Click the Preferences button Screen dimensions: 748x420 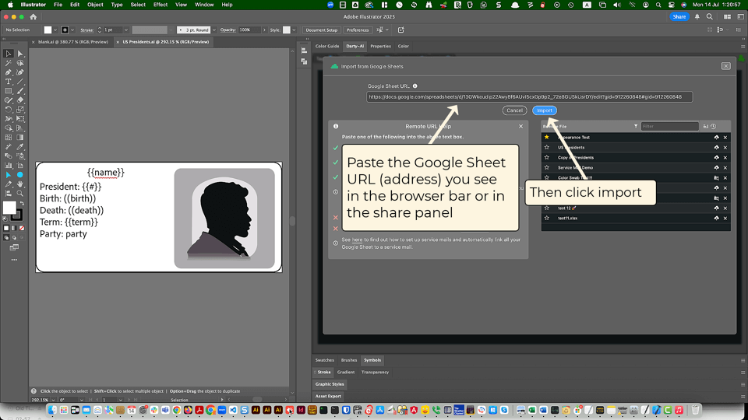tap(358, 30)
